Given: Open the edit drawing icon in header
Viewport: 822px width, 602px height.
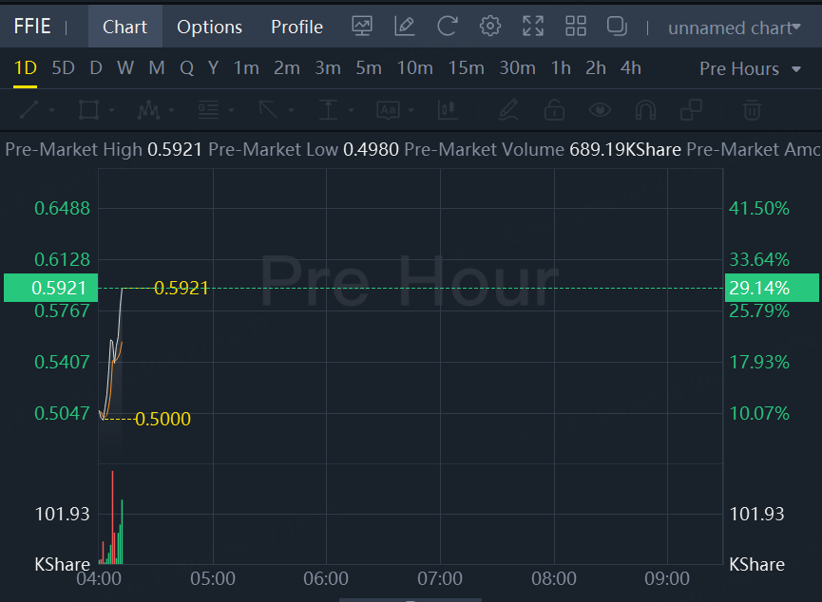Looking at the screenshot, I should pos(404,26).
